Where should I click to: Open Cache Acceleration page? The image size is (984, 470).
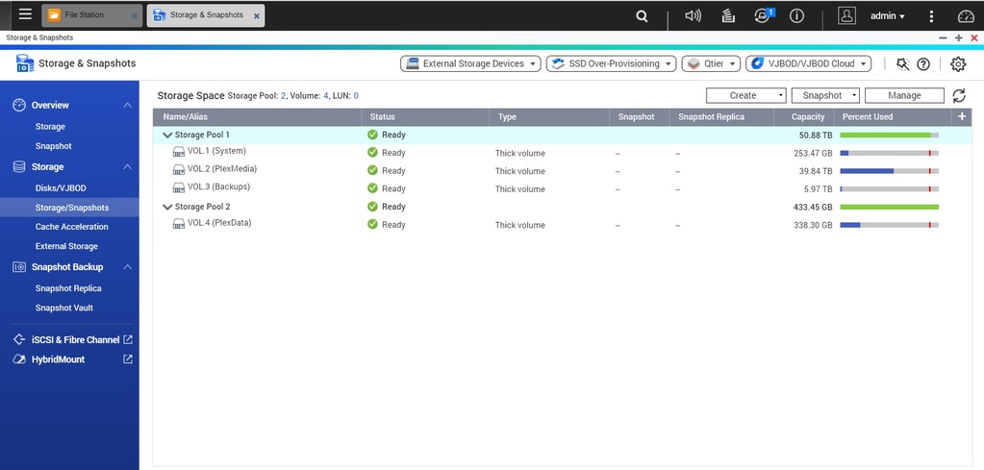point(71,227)
